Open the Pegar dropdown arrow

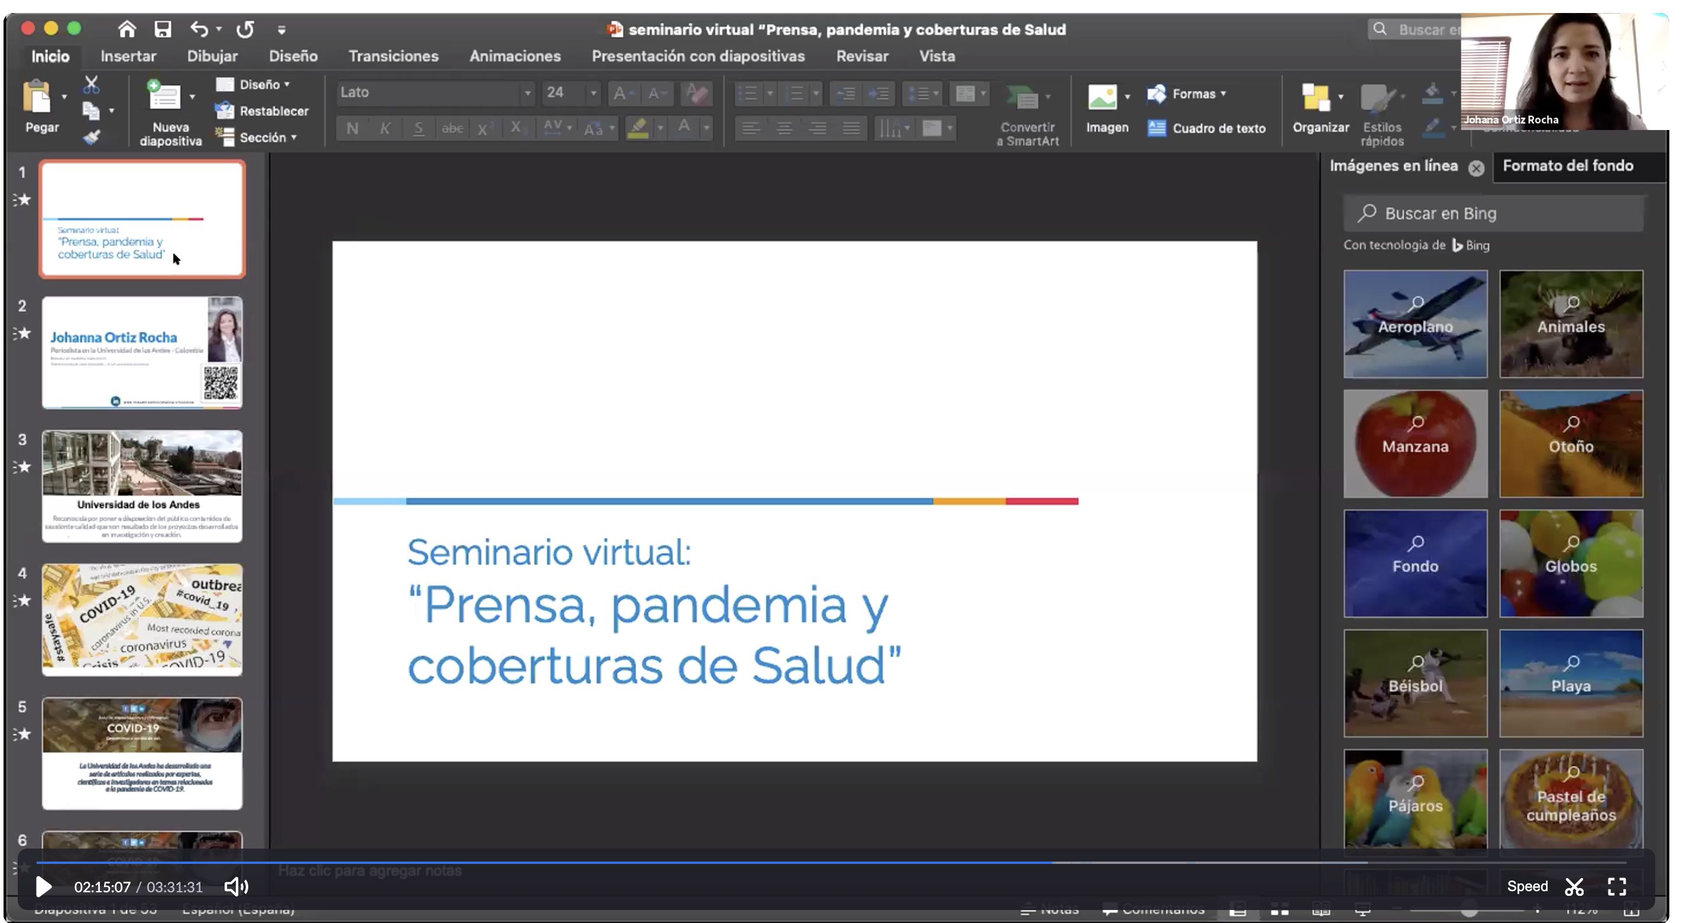click(64, 96)
